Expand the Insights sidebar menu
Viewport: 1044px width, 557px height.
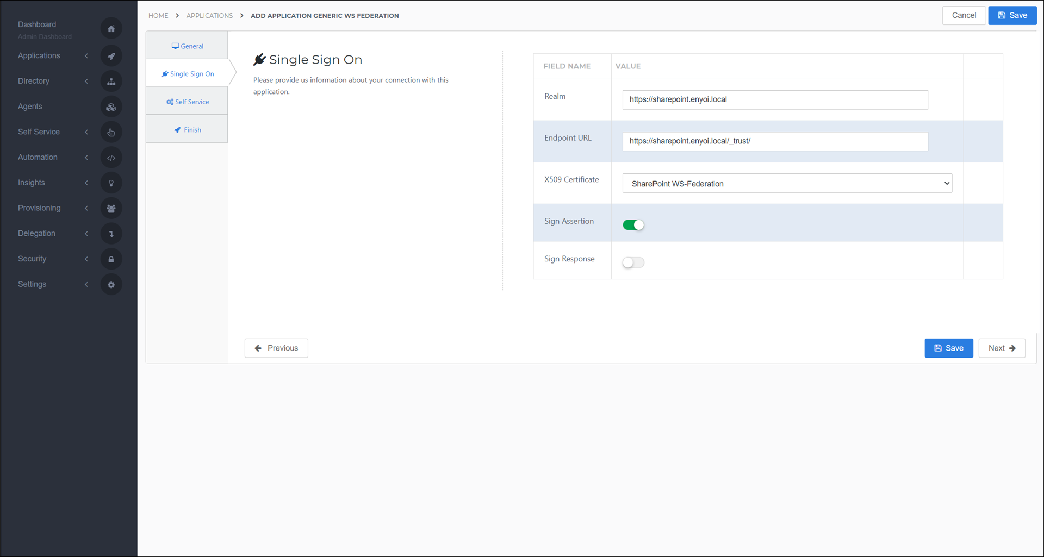pos(86,183)
